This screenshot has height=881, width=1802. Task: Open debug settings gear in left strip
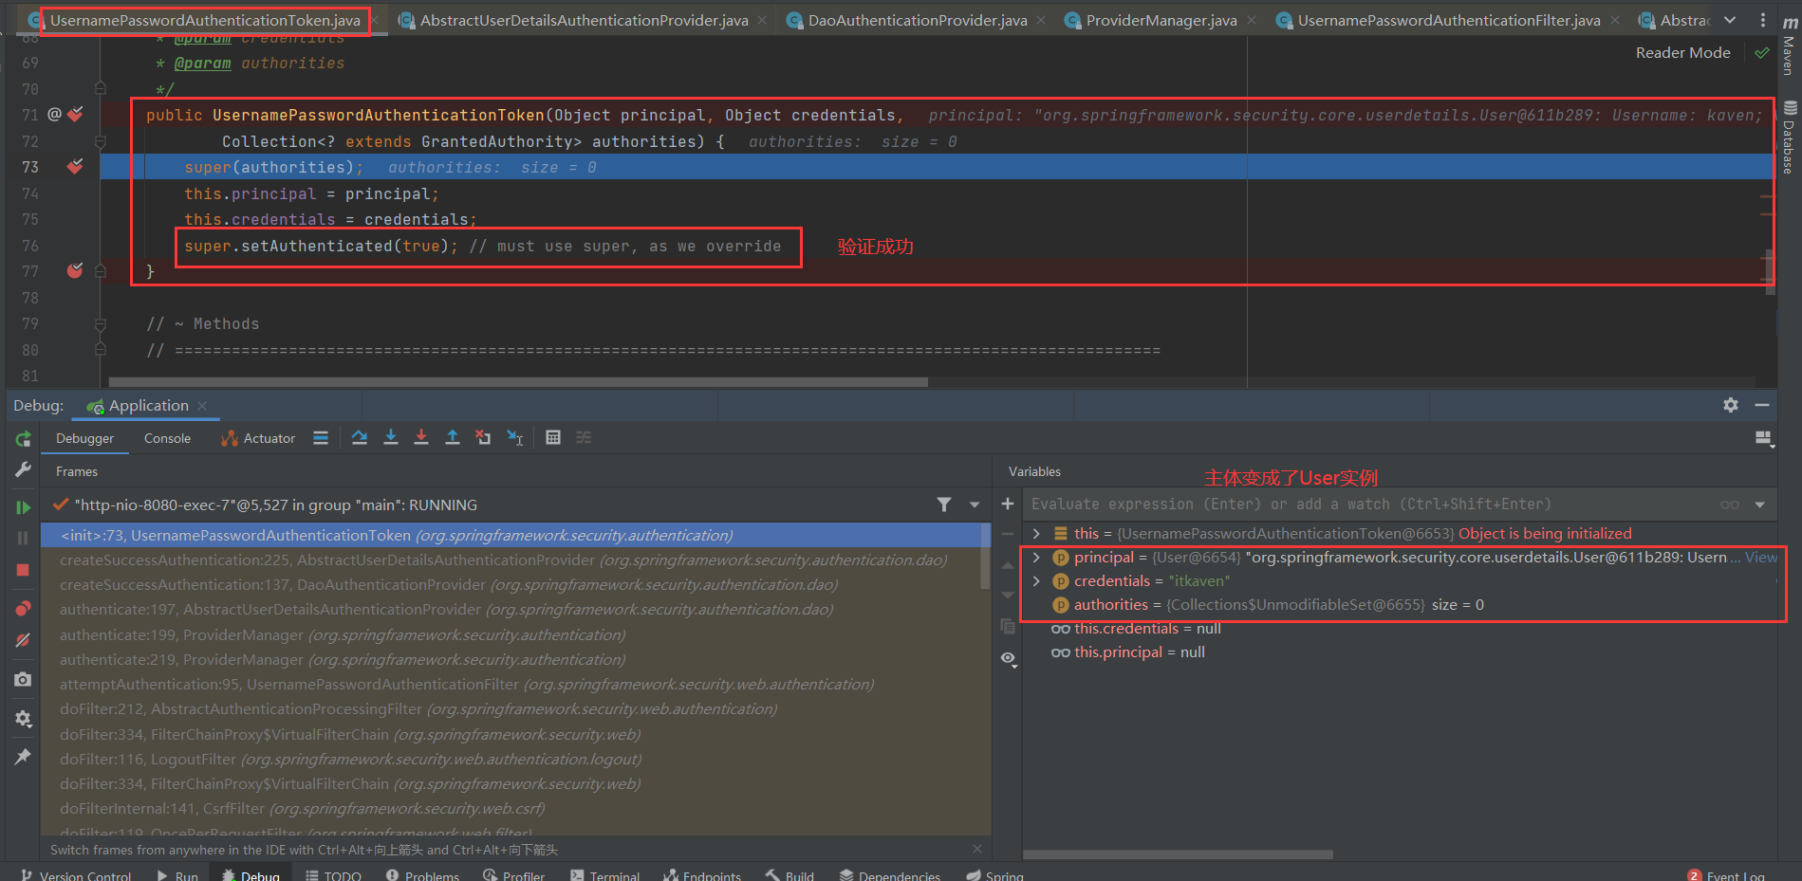(24, 719)
